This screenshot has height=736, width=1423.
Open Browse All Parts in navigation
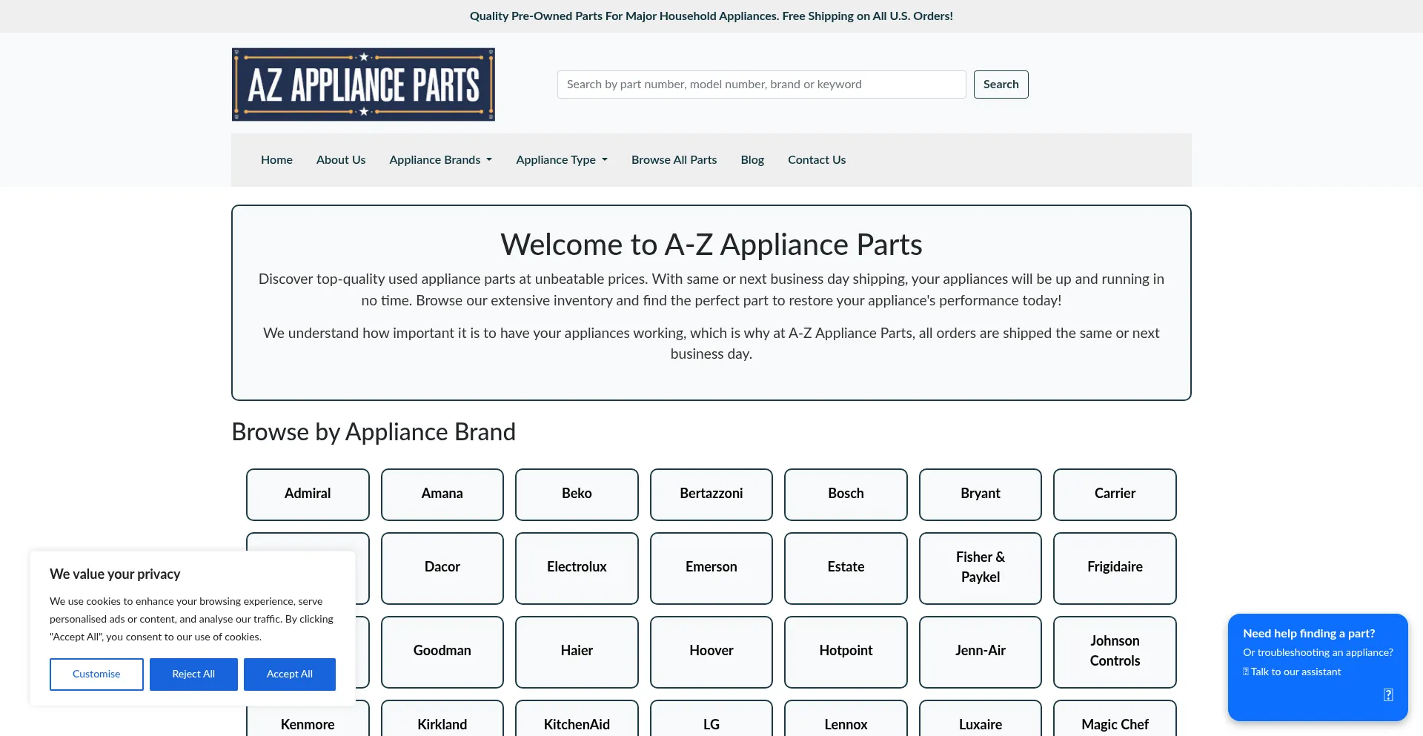pyautogui.click(x=674, y=160)
